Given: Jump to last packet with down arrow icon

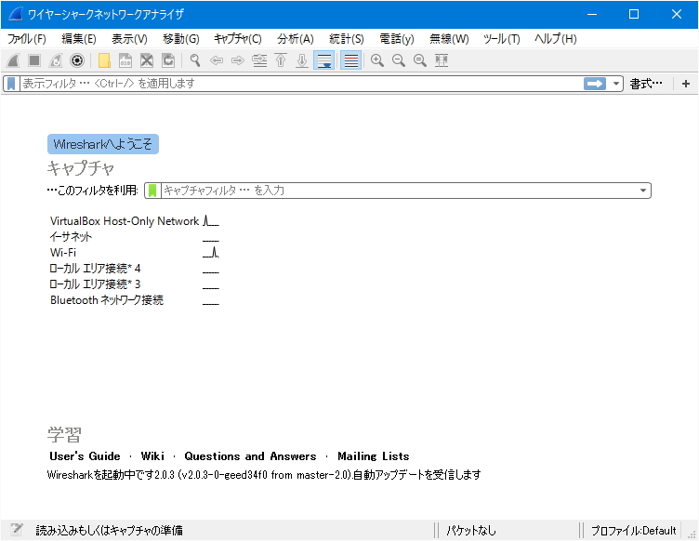Looking at the screenshot, I should [302, 60].
